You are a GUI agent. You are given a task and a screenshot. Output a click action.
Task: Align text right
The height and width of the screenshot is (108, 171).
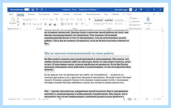pyautogui.click(x=68, y=24)
